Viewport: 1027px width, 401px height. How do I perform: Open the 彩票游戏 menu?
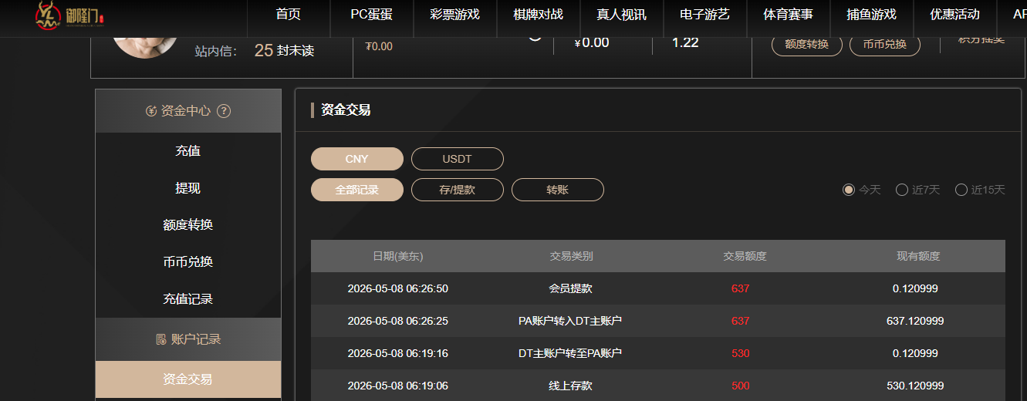tap(454, 15)
